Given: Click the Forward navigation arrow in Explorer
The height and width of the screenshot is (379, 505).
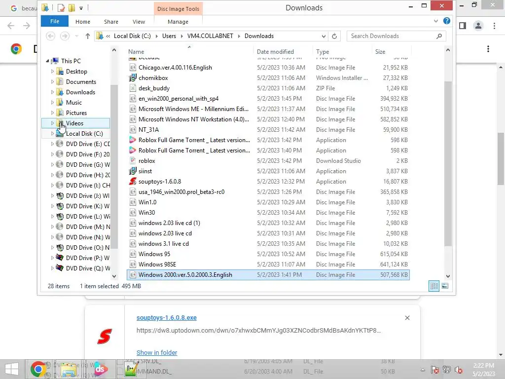Looking at the screenshot, I should coord(65,36).
